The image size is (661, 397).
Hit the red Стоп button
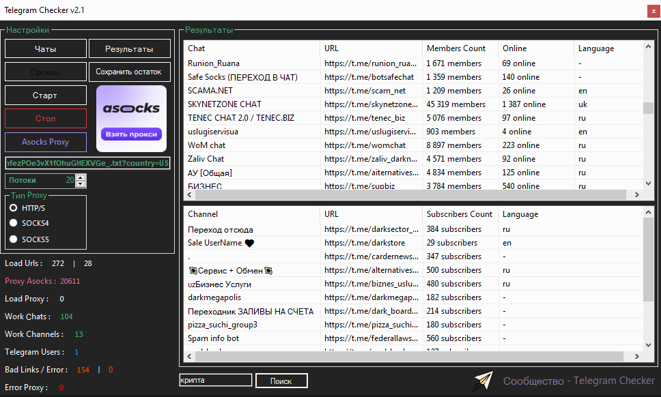click(46, 119)
